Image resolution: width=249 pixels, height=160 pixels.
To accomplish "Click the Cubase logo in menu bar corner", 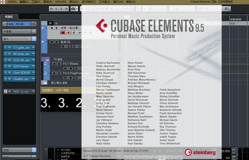I will coord(3,2).
